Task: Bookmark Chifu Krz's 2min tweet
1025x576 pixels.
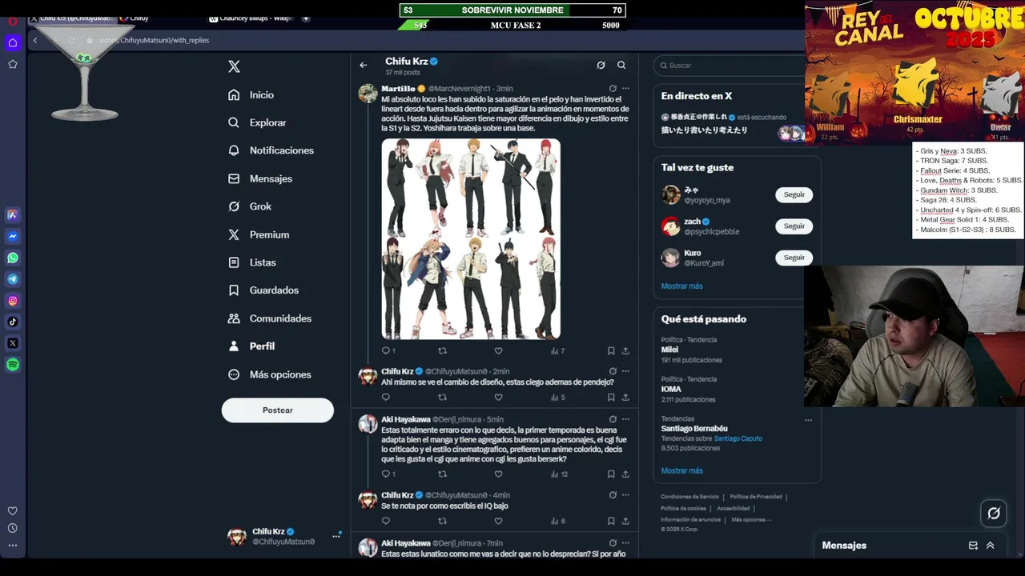Action: 611,397
